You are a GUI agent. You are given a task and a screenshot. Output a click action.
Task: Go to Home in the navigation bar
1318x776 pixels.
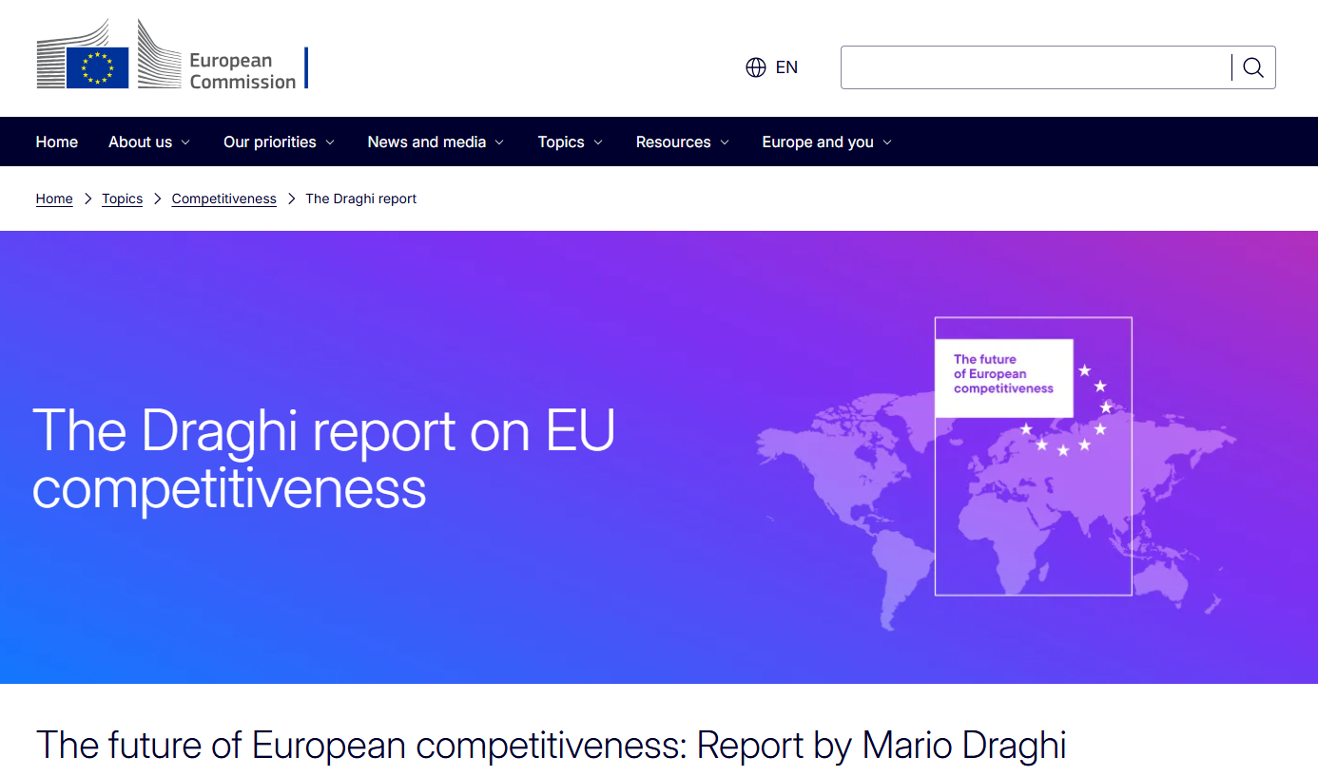click(57, 142)
